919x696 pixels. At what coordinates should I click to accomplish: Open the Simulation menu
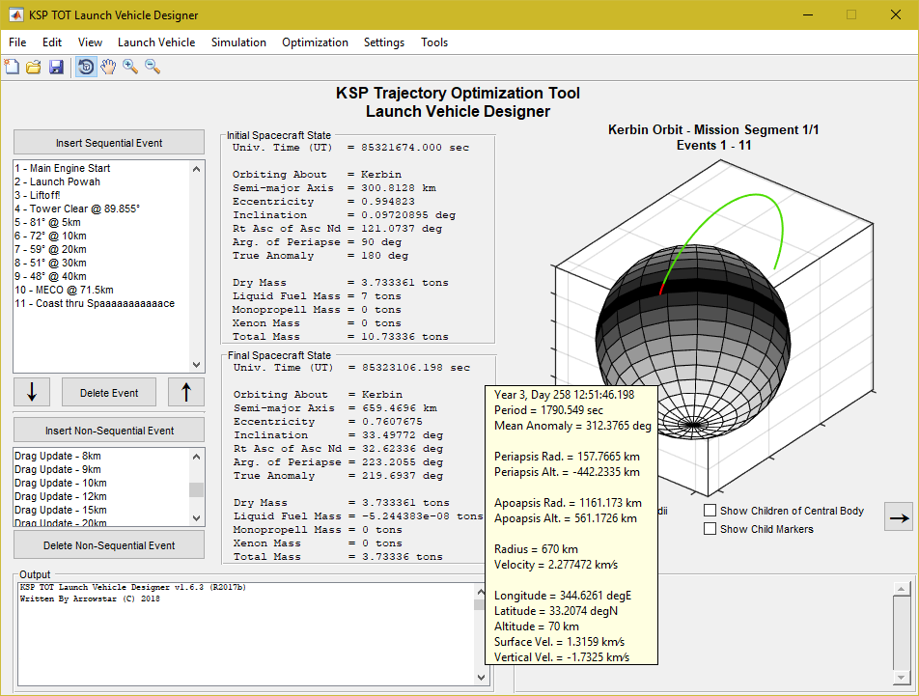pos(238,42)
